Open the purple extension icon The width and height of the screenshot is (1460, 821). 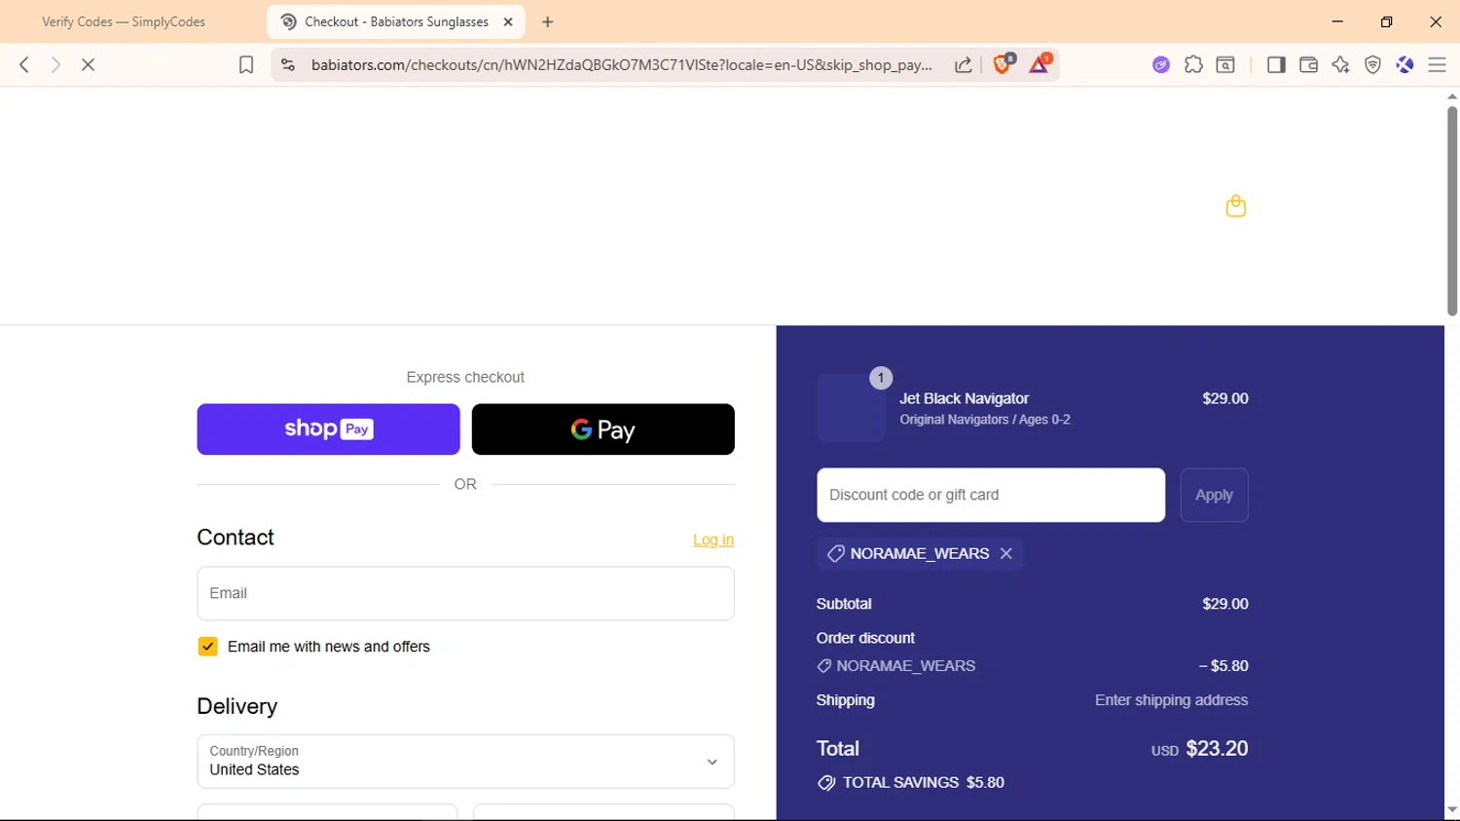pos(1161,64)
